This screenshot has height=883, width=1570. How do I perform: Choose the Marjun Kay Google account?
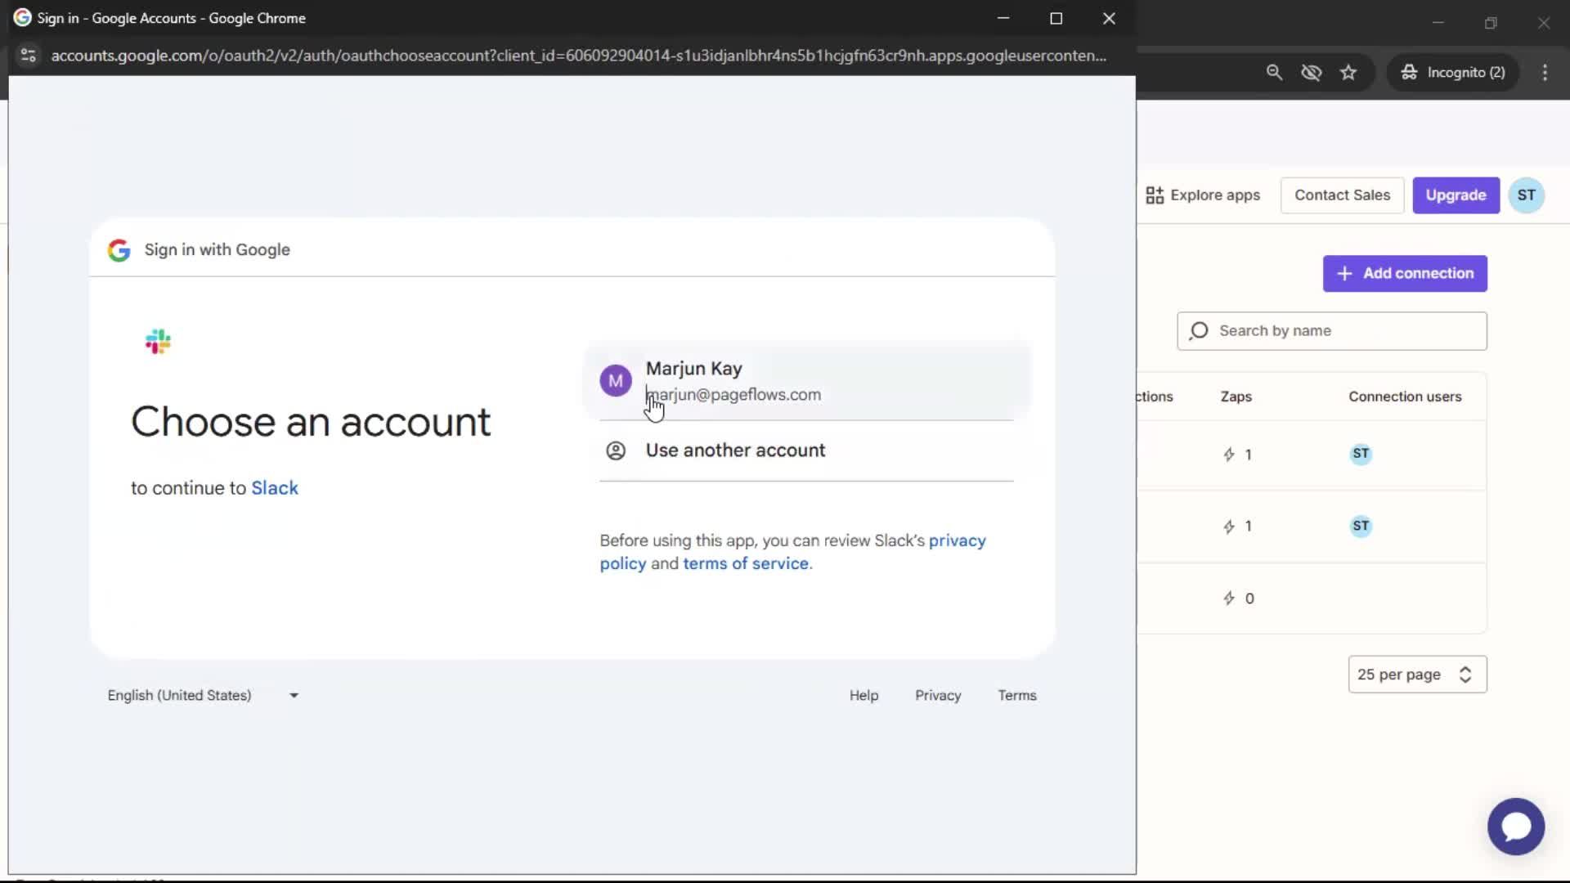807,381
